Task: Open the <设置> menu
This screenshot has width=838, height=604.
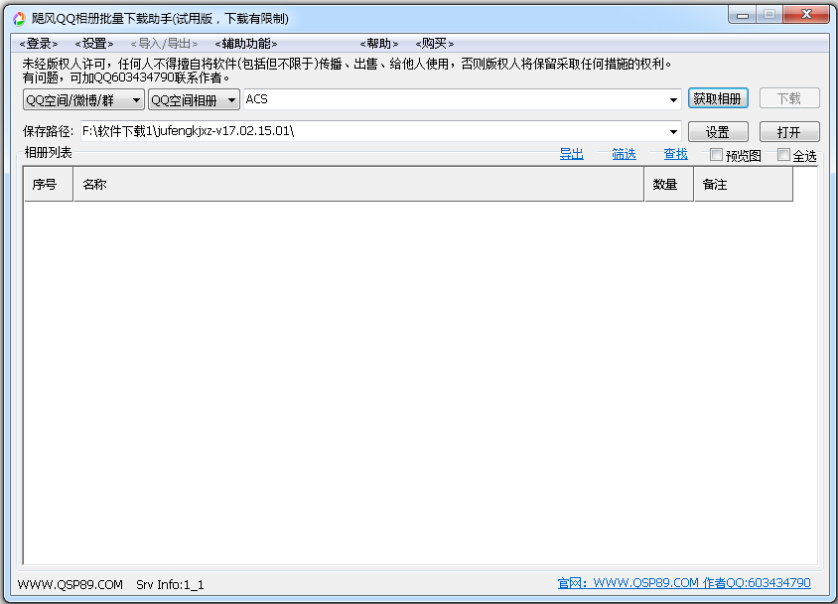Action: (x=94, y=44)
